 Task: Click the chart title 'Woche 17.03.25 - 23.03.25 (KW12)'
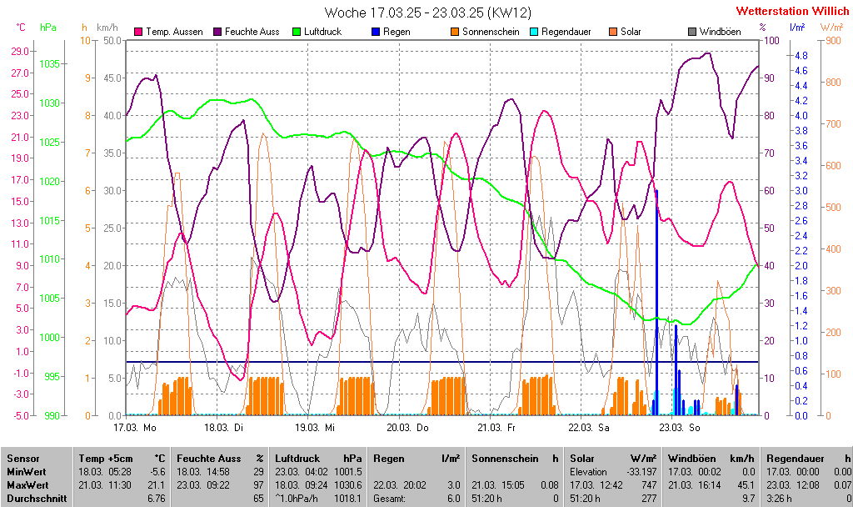click(427, 12)
